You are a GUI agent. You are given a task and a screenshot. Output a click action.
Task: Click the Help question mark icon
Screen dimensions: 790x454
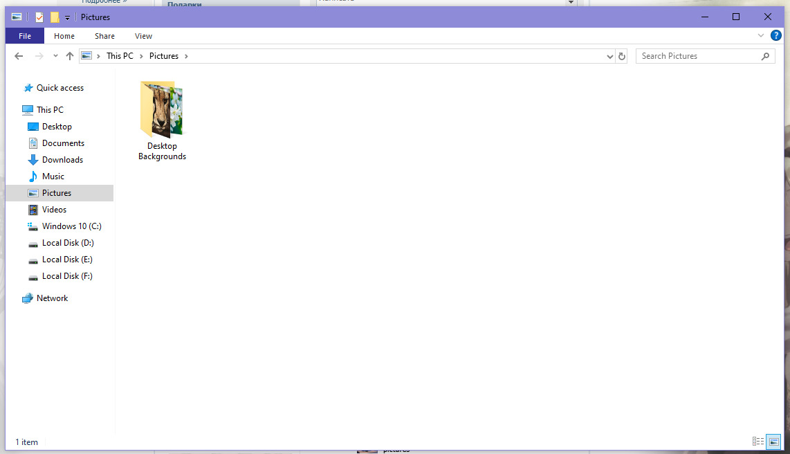coord(776,35)
